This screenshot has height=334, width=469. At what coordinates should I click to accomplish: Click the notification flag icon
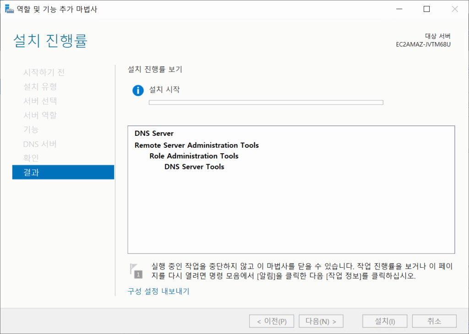(137, 271)
